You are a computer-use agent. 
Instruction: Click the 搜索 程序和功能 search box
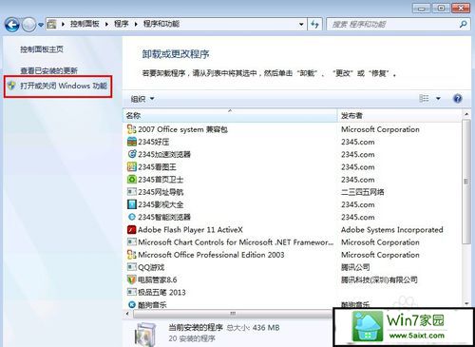pyautogui.click(x=392, y=24)
